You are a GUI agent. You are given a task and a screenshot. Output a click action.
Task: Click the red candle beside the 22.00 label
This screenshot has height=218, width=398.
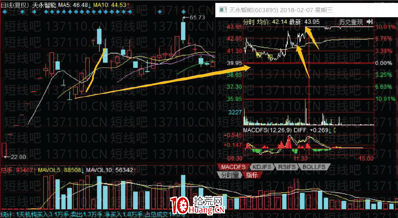tap(4, 150)
